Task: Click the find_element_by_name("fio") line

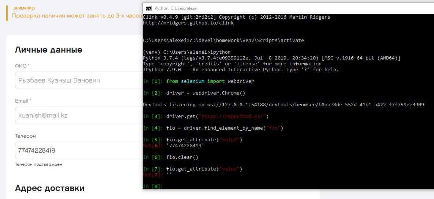Action: [x=213, y=128]
